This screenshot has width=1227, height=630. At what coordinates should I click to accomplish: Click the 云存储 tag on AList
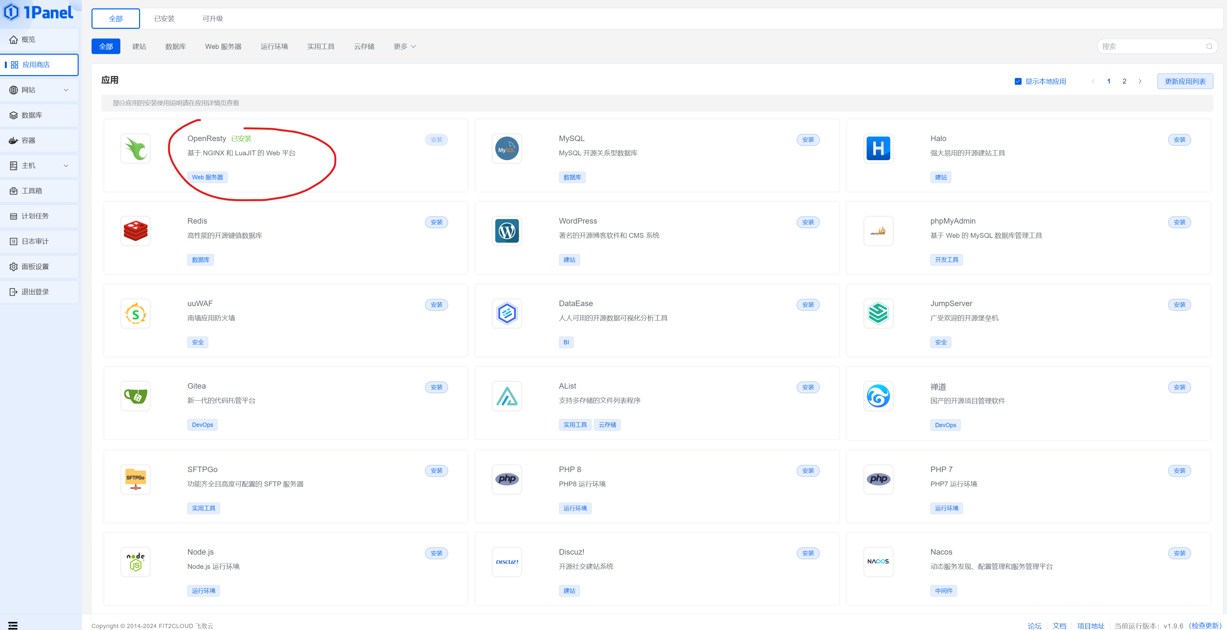click(607, 425)
